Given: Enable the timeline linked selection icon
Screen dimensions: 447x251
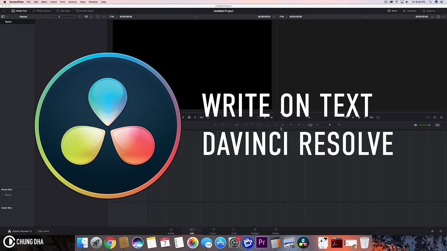Looking at the screenshot, I should tap(276, 125).
